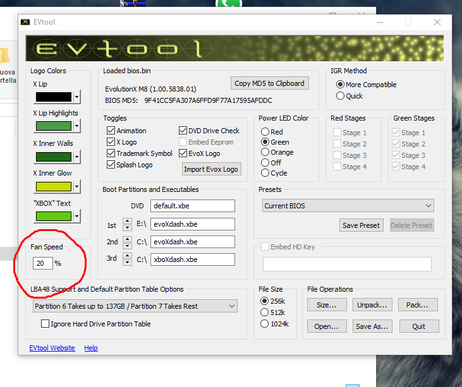Select More Compatible IGR method
462x387 pixels.
[340, 85]
